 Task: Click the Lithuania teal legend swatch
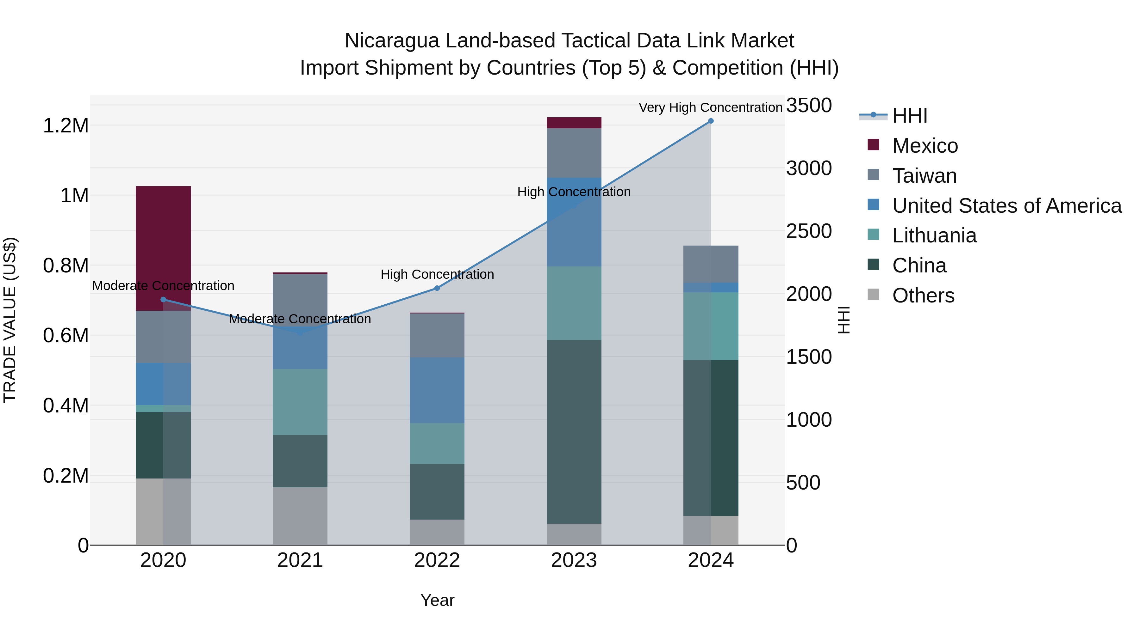(x=873, y=235)
